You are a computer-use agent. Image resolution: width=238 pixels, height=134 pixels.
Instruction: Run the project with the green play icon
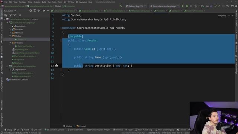coord(183,6)
